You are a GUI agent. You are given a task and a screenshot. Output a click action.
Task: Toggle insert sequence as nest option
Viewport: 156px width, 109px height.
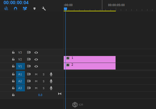click(x=6, y=9)
